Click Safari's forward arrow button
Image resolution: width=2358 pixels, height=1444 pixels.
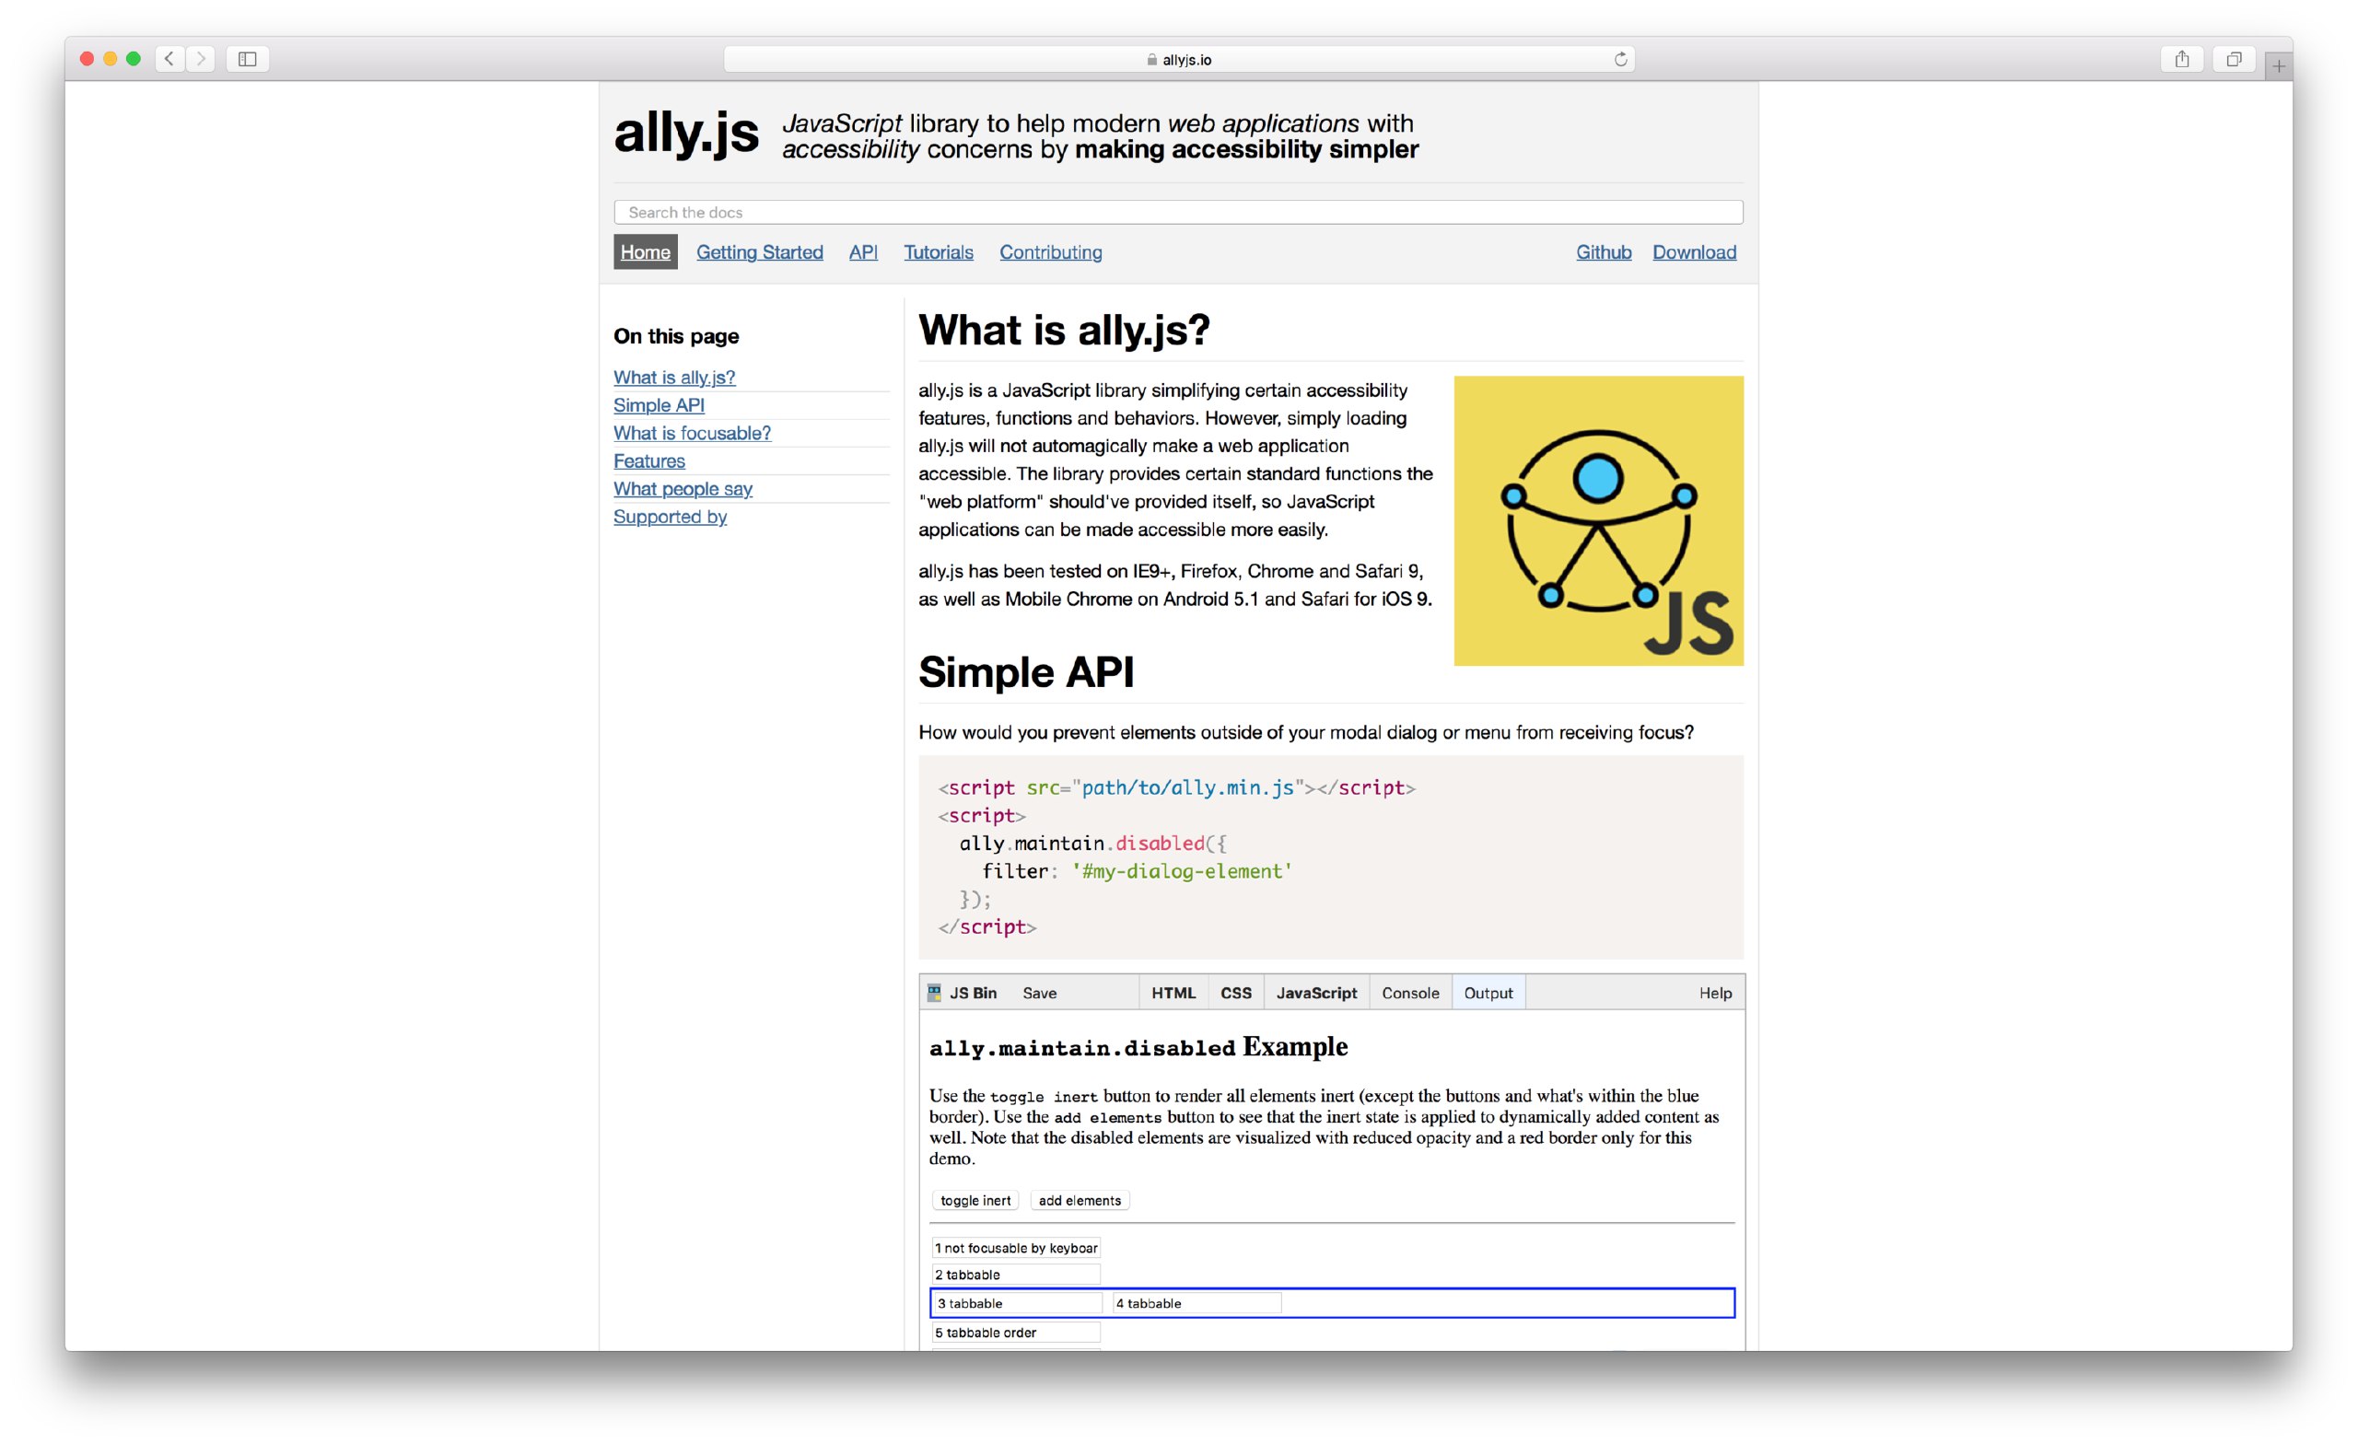click(200, 58)
